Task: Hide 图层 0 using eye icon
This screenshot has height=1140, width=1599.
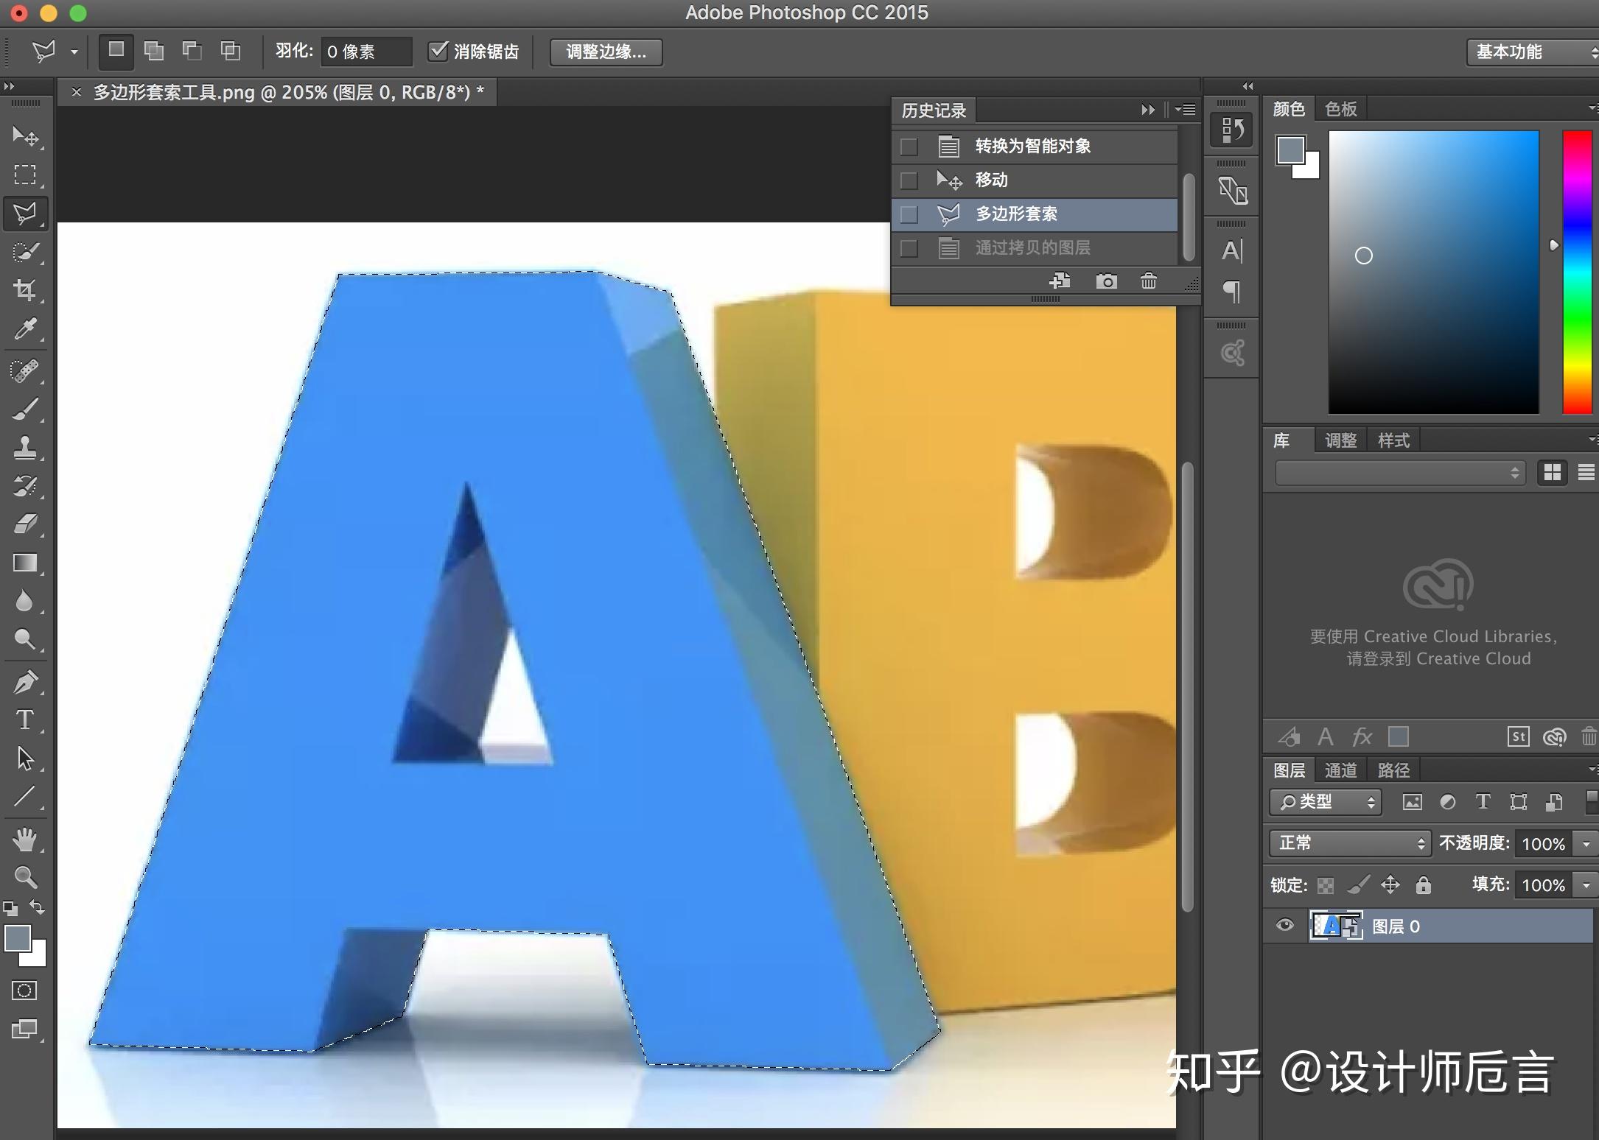Action: (x=1284, y=925)
